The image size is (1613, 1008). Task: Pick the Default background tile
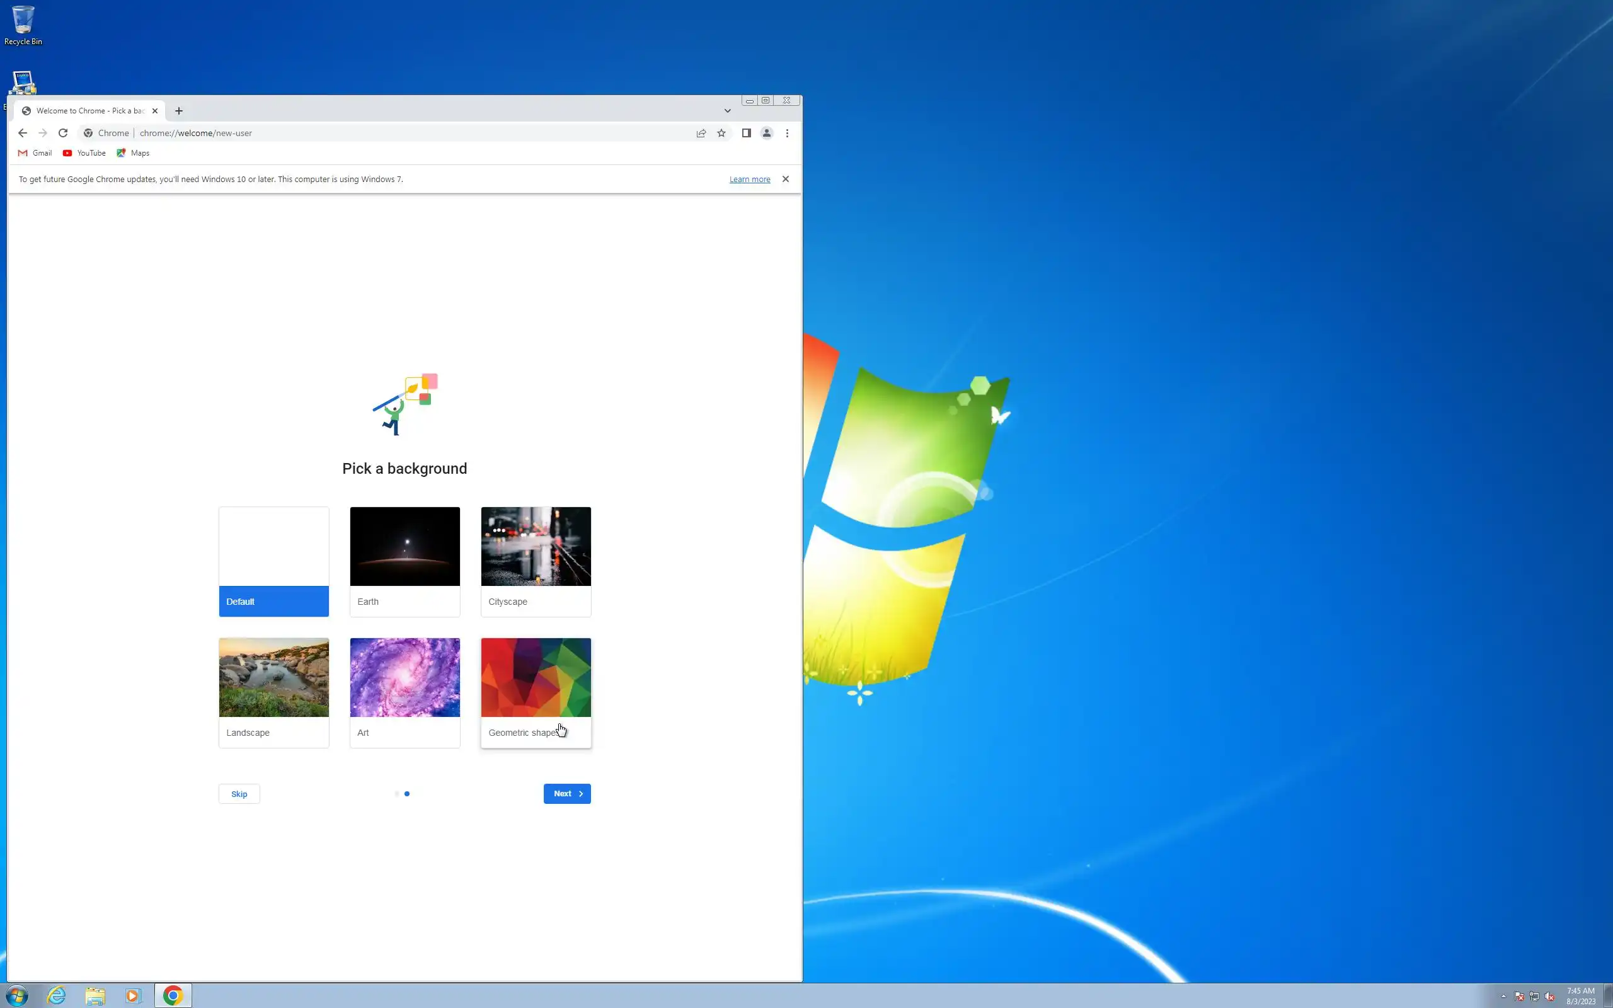click(273, 561)
